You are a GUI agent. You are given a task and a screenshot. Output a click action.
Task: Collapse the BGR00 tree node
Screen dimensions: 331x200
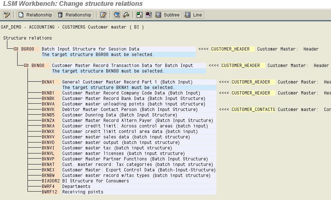(16, 49)
